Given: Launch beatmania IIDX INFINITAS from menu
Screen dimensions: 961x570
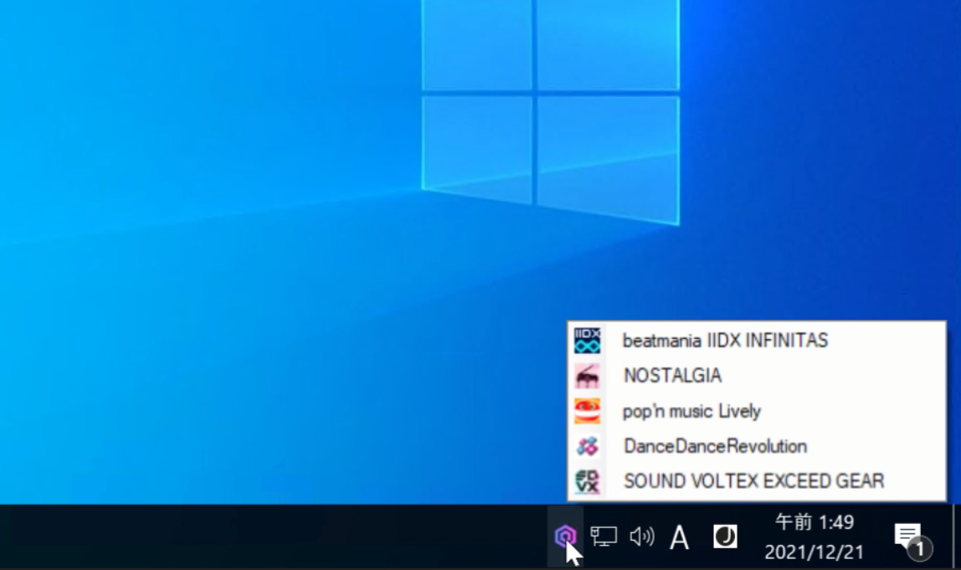Looking at the screenshot, I should (756, 340).
